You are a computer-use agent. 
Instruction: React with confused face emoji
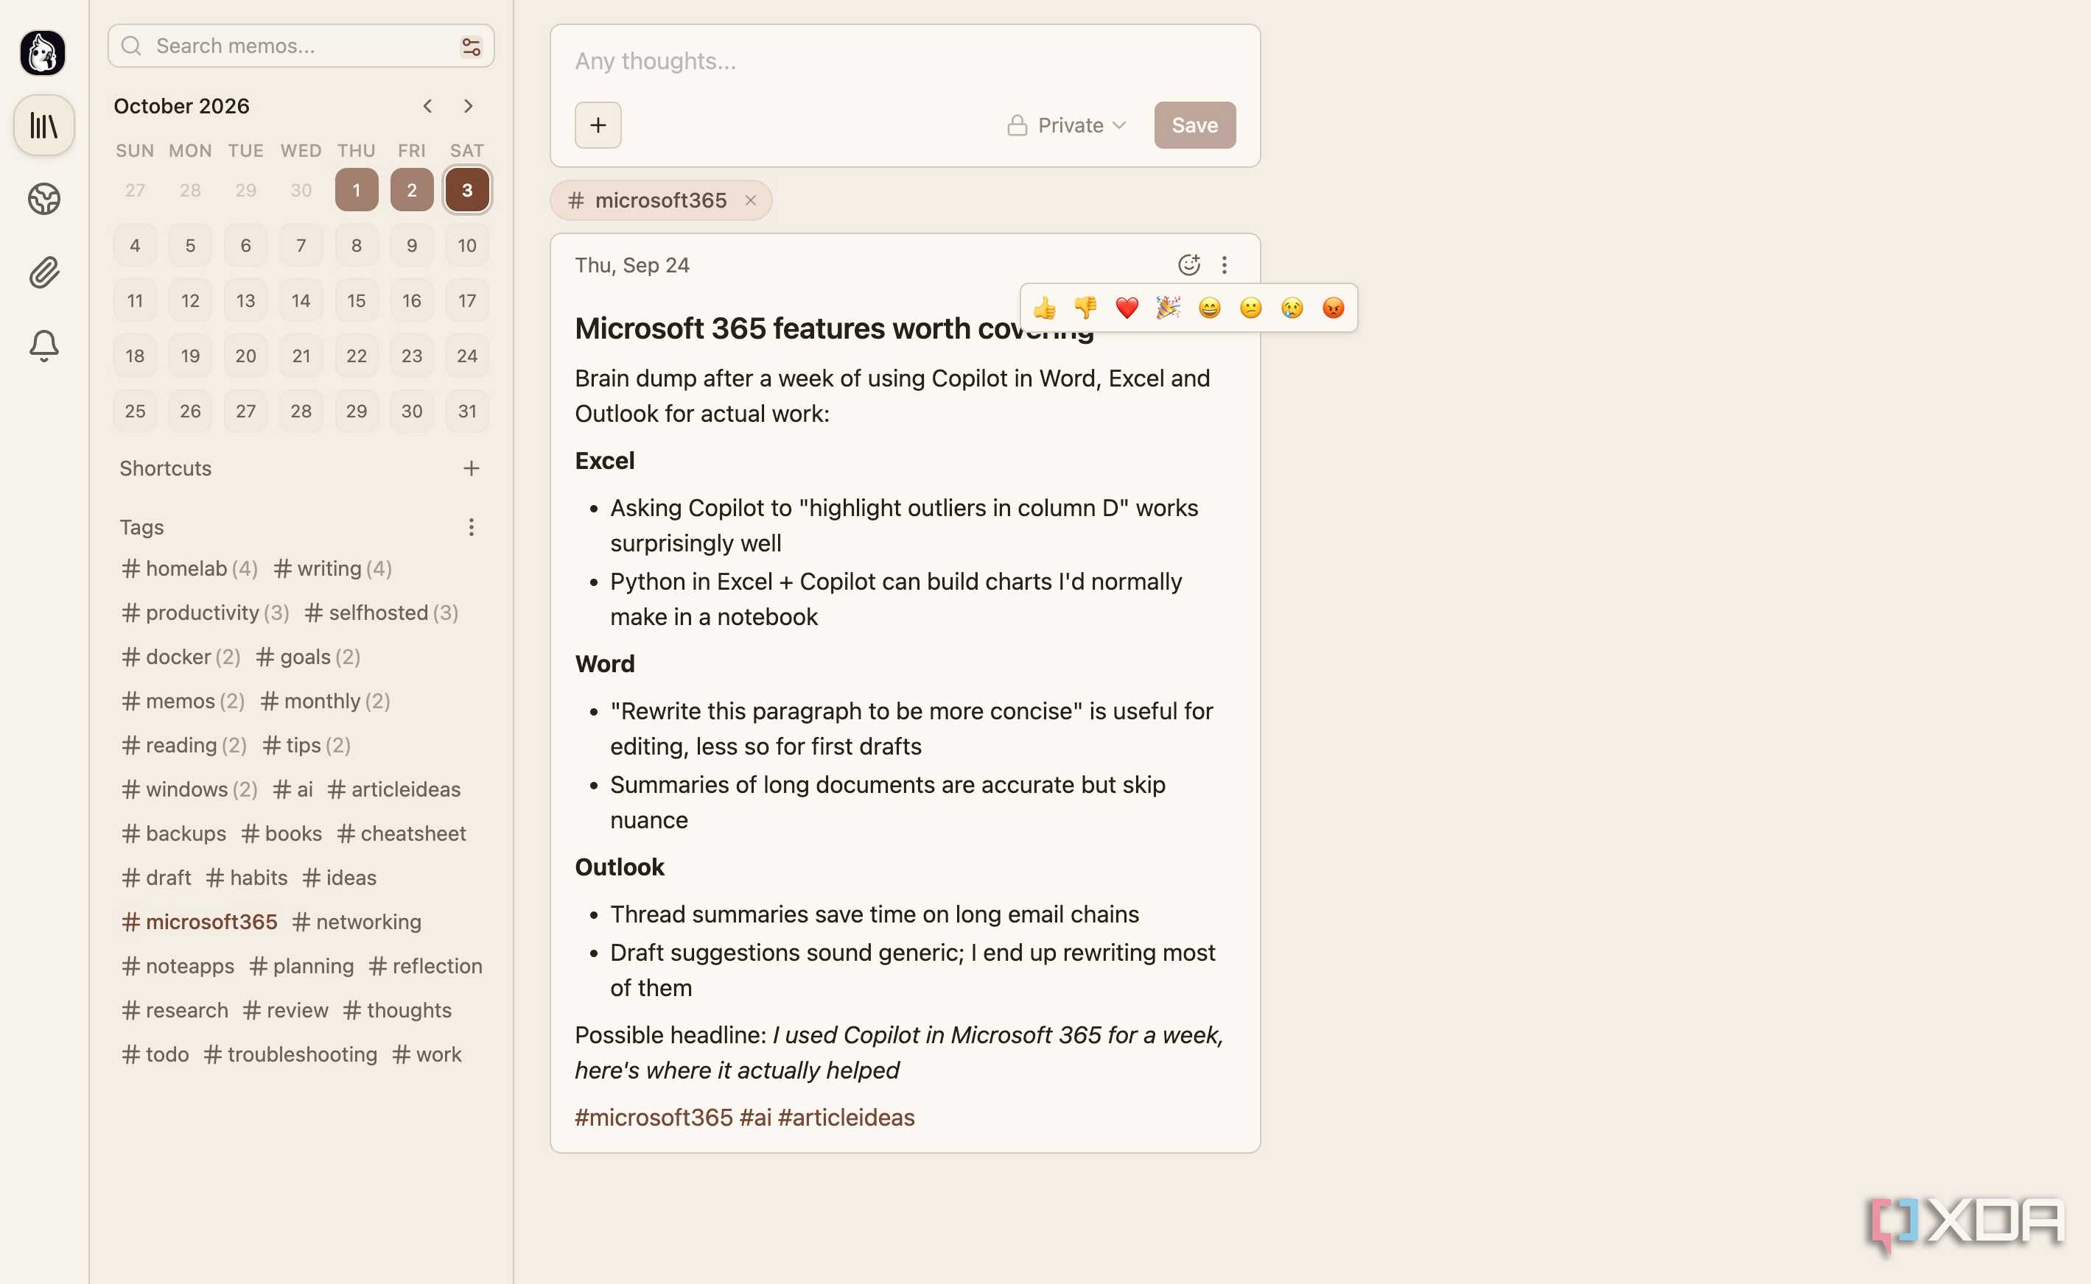coord(1250,308)
